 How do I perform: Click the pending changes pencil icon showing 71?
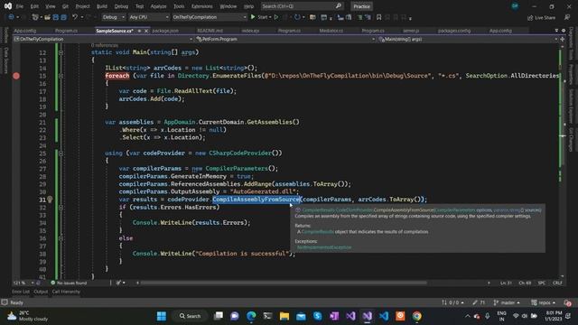(x=479, y=302)
